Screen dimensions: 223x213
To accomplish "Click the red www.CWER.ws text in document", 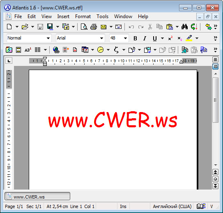I will pos(113,119).
